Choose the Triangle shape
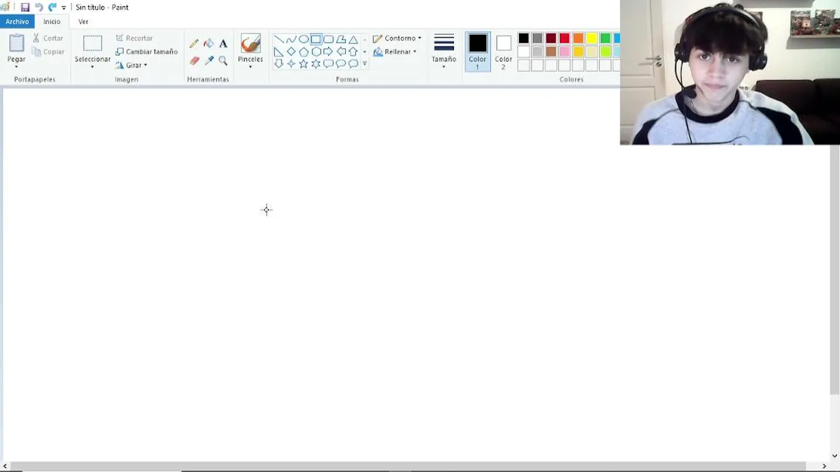 pos(354,39)
